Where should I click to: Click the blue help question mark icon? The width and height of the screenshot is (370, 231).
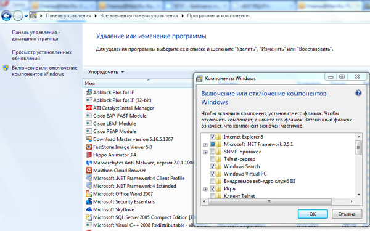pyautogui.click(x=358, y=93)
